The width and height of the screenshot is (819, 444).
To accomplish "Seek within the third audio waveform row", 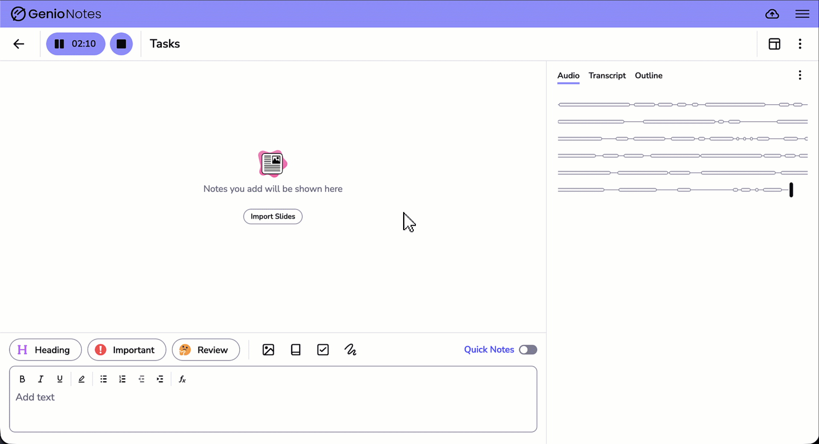I will (682, 139).
